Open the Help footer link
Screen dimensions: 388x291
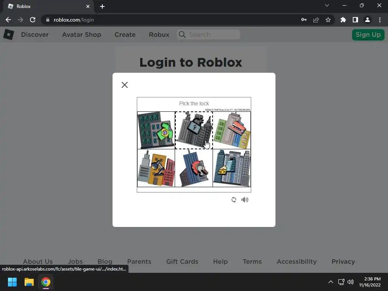(x=220, y=261)
